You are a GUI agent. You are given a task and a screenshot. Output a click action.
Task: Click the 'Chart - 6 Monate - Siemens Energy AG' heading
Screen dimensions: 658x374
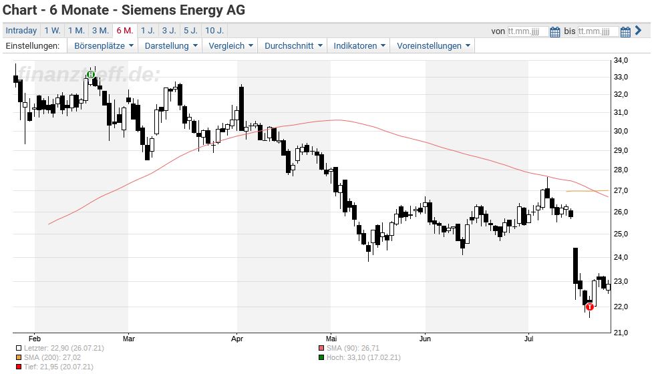click(124, 10)
